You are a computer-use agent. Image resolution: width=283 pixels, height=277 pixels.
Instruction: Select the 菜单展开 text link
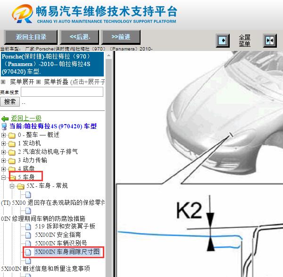[22, 82]
